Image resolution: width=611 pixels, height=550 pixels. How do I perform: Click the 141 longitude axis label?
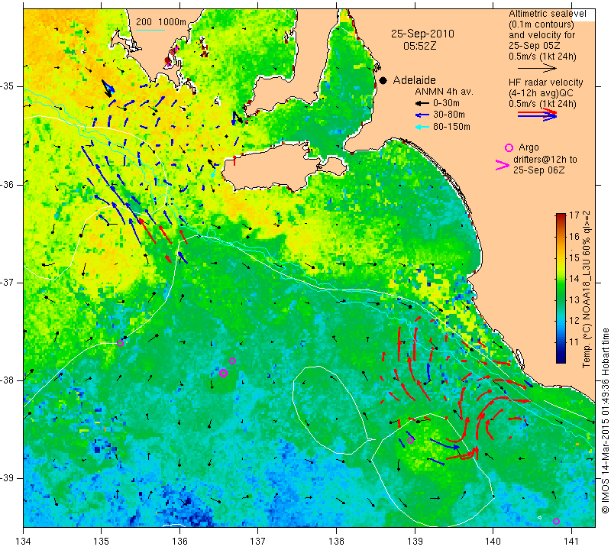tap(571, 541)
